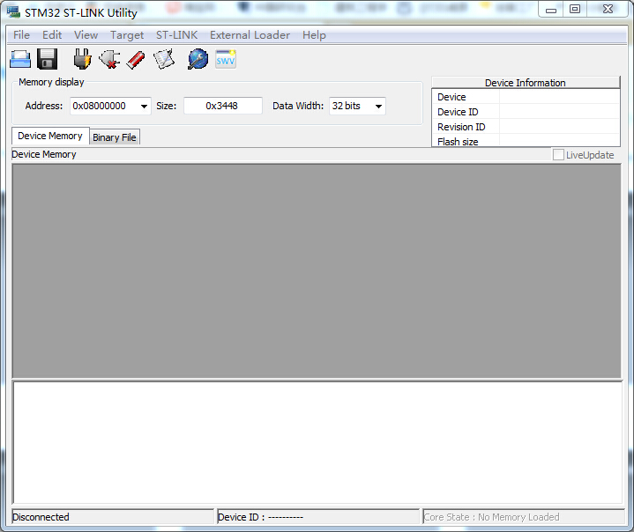Screen dimensions: 634x532
Task: Maximize the ST-LINK Utility window
Action: point(575,10)
